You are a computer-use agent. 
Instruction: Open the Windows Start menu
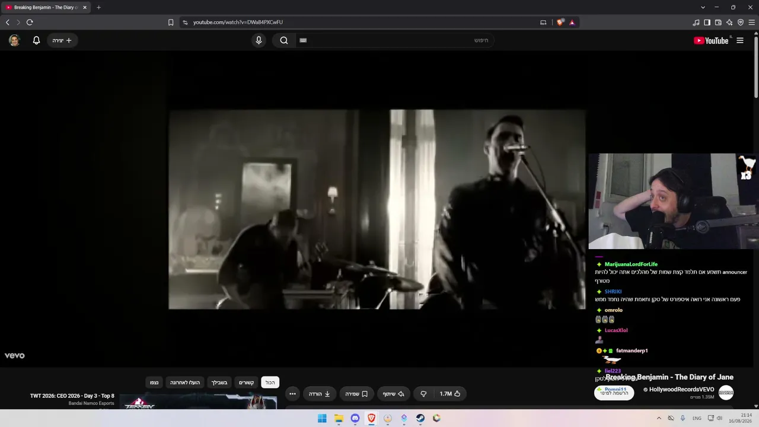point(322,418)
